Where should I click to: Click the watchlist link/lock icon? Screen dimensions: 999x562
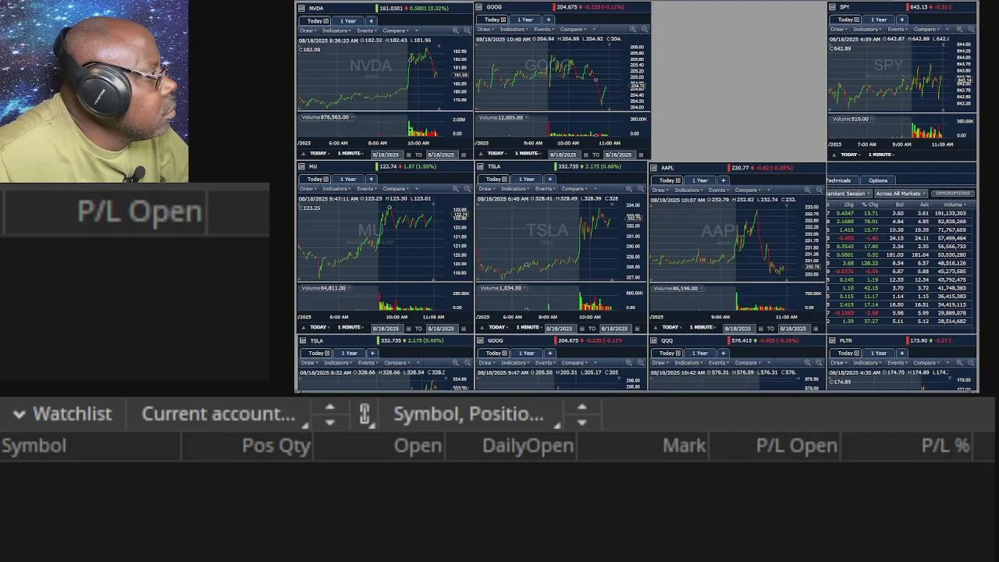click(364, 414)
